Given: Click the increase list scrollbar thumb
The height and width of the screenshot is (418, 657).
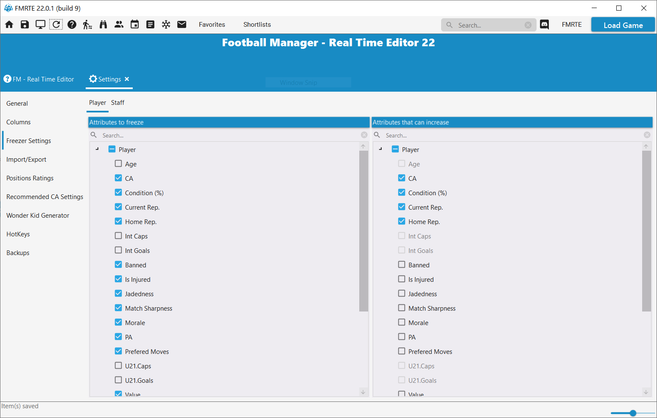Looking at the screenshot, I should [646, 231].
